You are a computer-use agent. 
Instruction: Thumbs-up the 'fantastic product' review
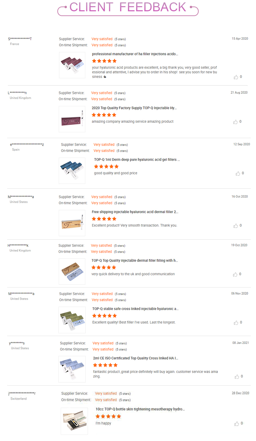tap(237, 377)
